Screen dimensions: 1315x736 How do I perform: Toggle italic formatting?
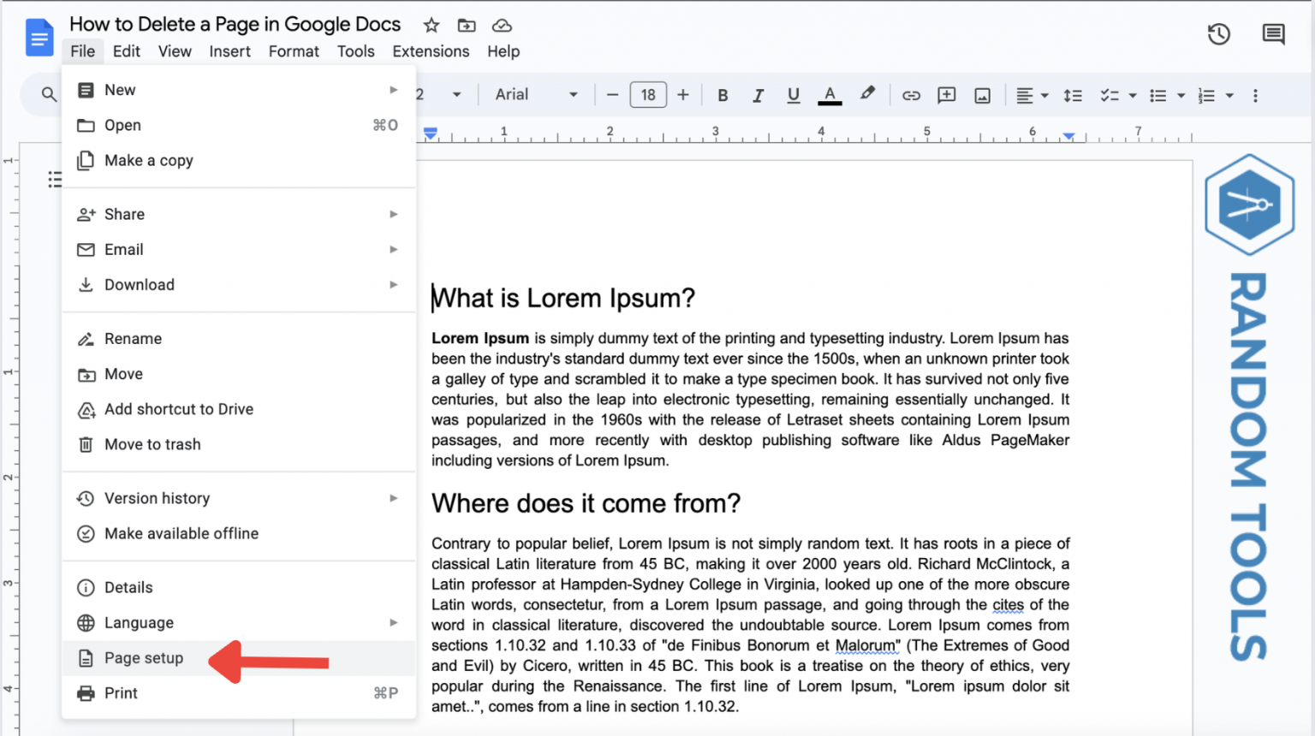click(759, 95)
